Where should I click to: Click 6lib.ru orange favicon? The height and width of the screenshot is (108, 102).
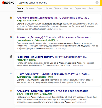(11, 91)
